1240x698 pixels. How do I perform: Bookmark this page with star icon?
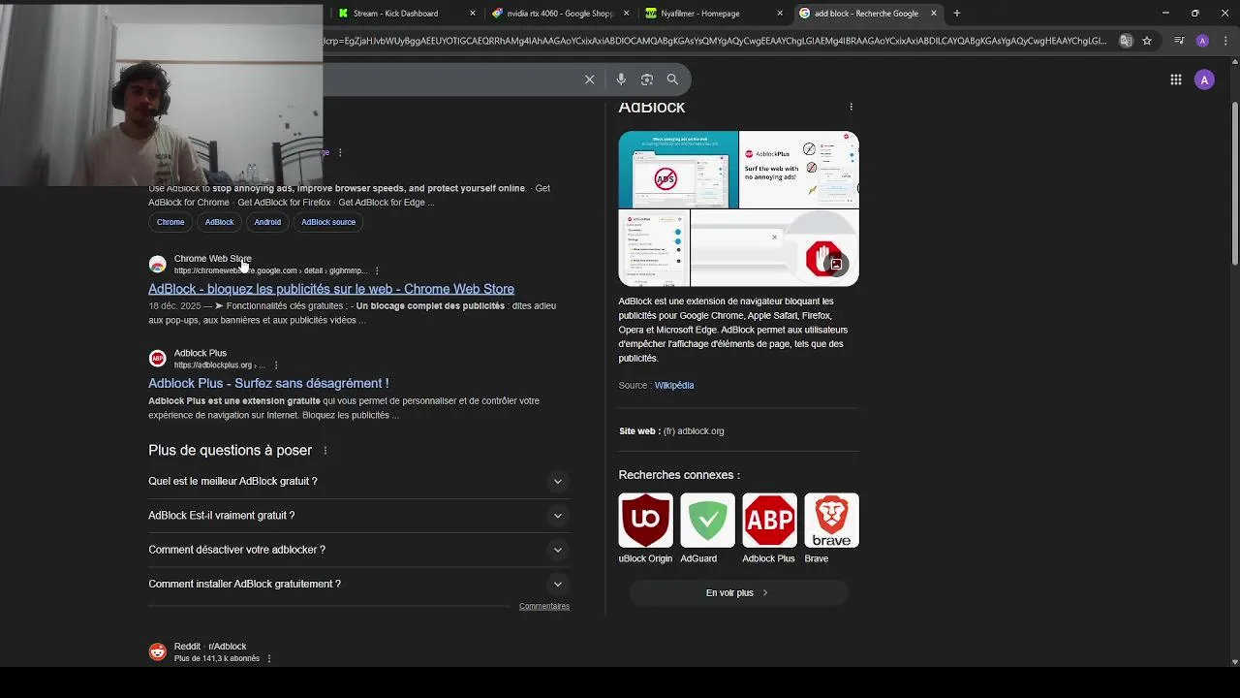[1147, 41]
